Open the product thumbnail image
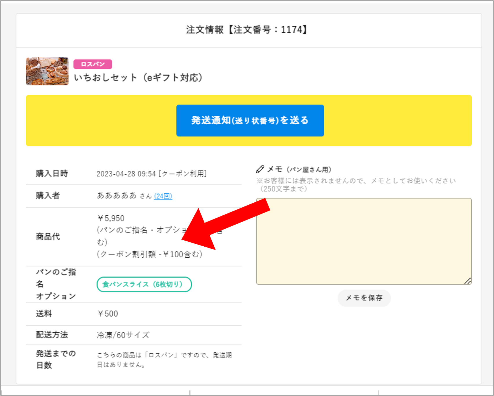Image resolution: width=494 pixels, height=396 pixels. (x=47, y=71)
